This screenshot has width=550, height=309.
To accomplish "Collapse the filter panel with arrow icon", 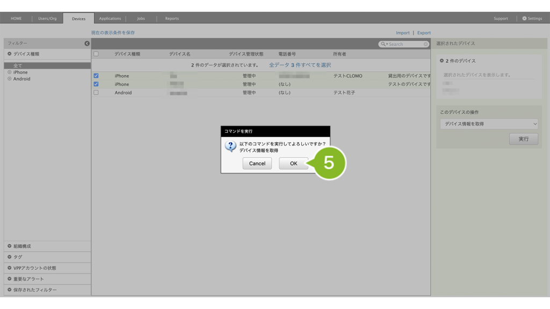I will (87, 43).
